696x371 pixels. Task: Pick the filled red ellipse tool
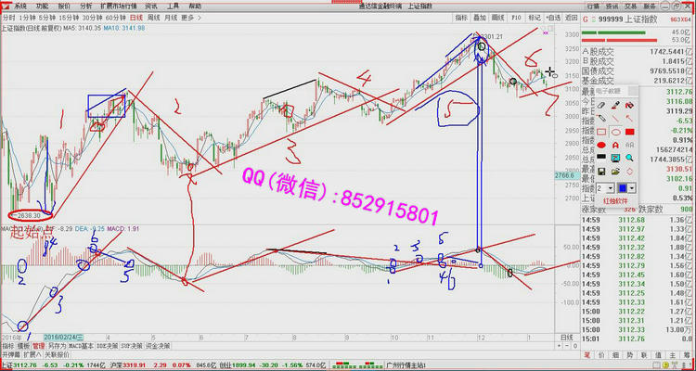pos(601,145)
